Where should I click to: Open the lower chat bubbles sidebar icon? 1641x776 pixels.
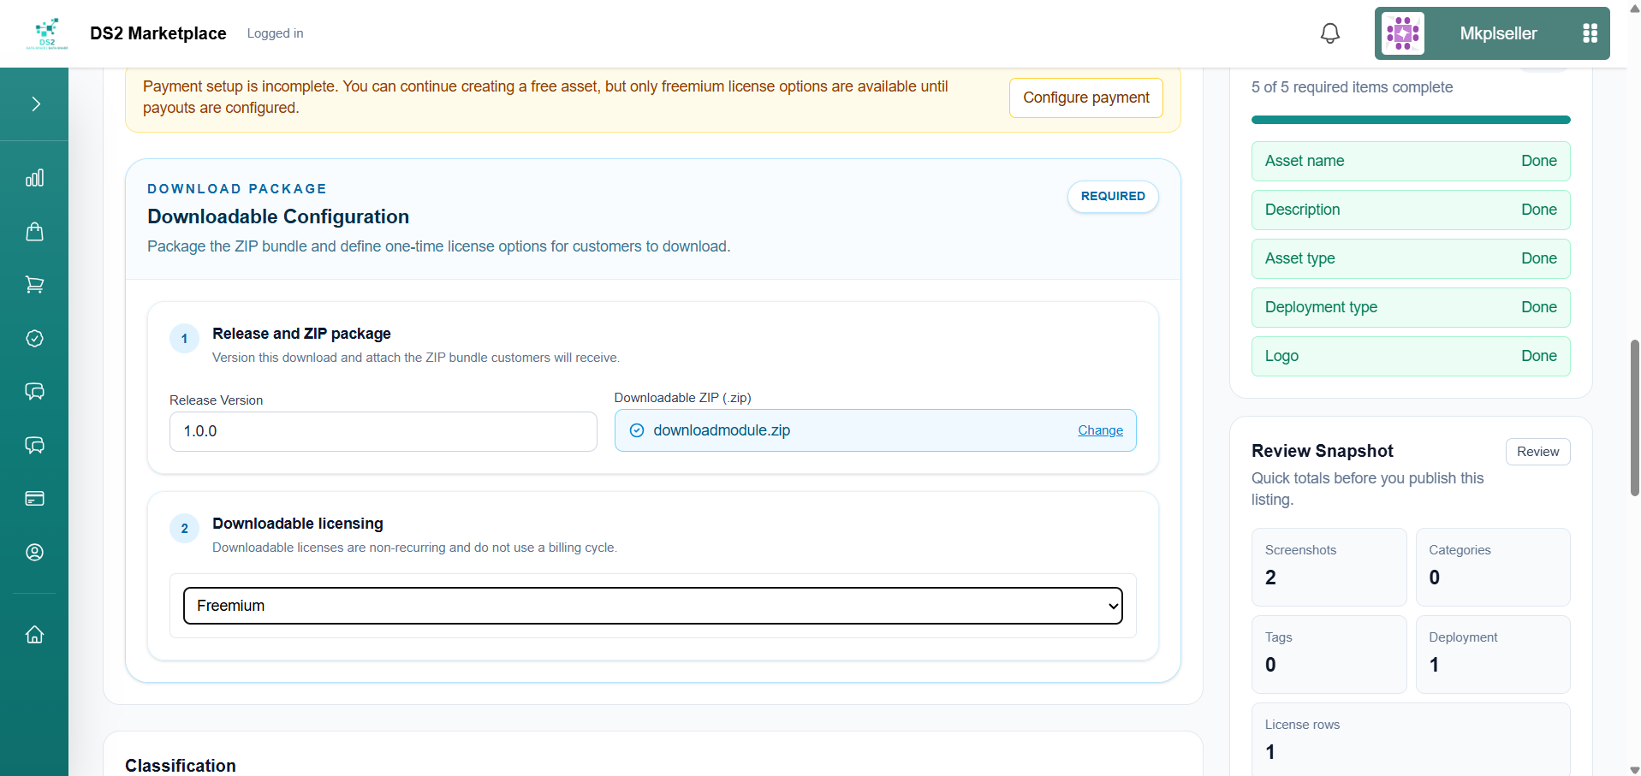(34, 446)
